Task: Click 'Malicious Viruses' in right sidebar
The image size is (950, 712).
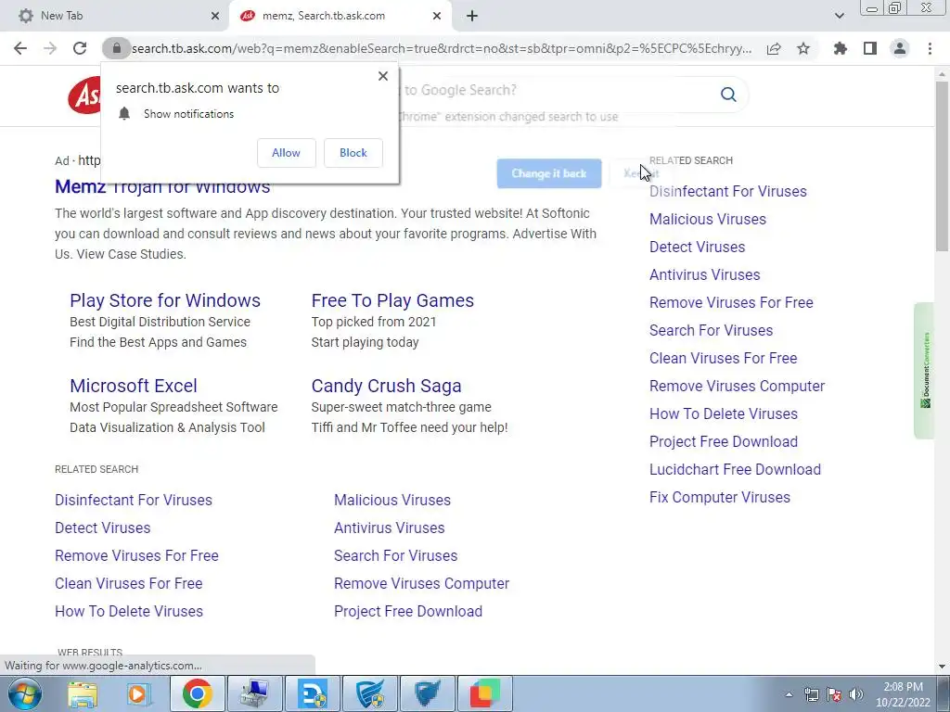Action: point(708,219)
